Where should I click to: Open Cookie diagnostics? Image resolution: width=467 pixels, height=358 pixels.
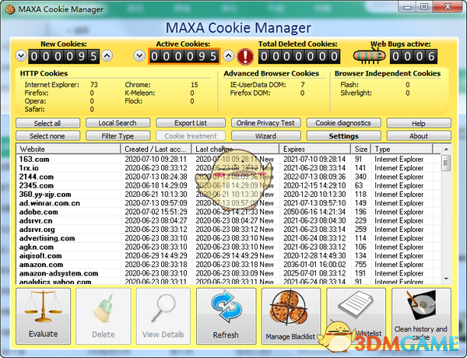point(344,123)
